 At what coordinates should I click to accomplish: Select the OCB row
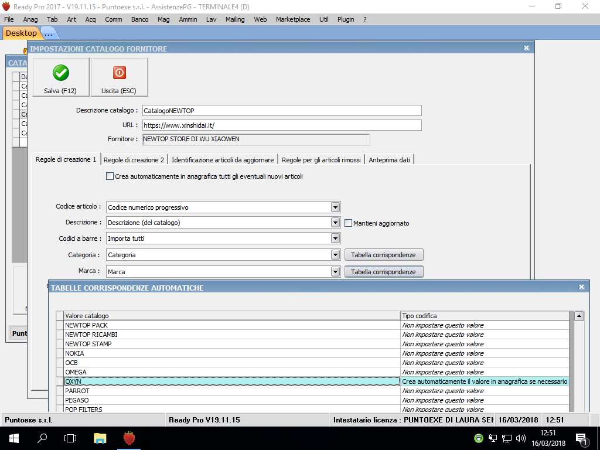tap(313, 363)
